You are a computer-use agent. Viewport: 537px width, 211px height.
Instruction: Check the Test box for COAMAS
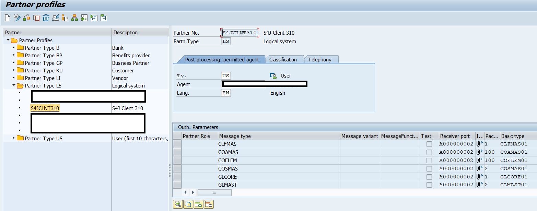[429, 152]
